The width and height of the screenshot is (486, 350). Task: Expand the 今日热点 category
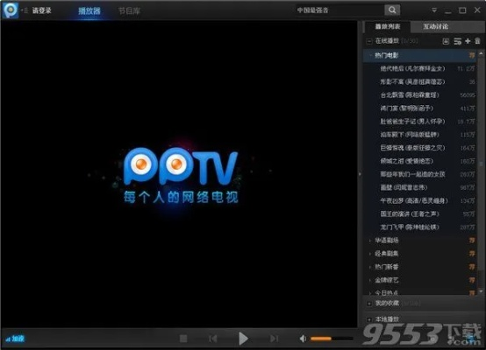(x=370, y=292)
